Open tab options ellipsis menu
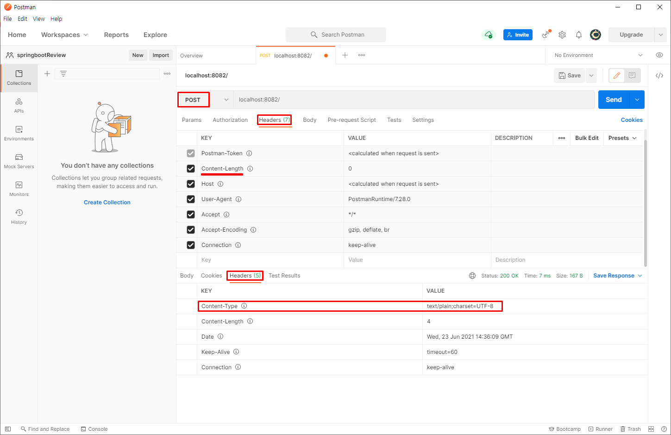The height and width of the screenshot is (435, 671). (362, 55)
